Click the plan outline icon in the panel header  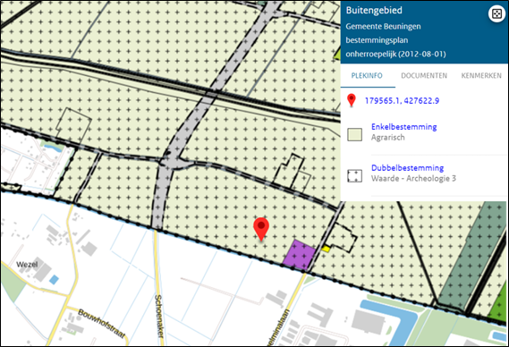pyautogui.click(x=496, y=14)
